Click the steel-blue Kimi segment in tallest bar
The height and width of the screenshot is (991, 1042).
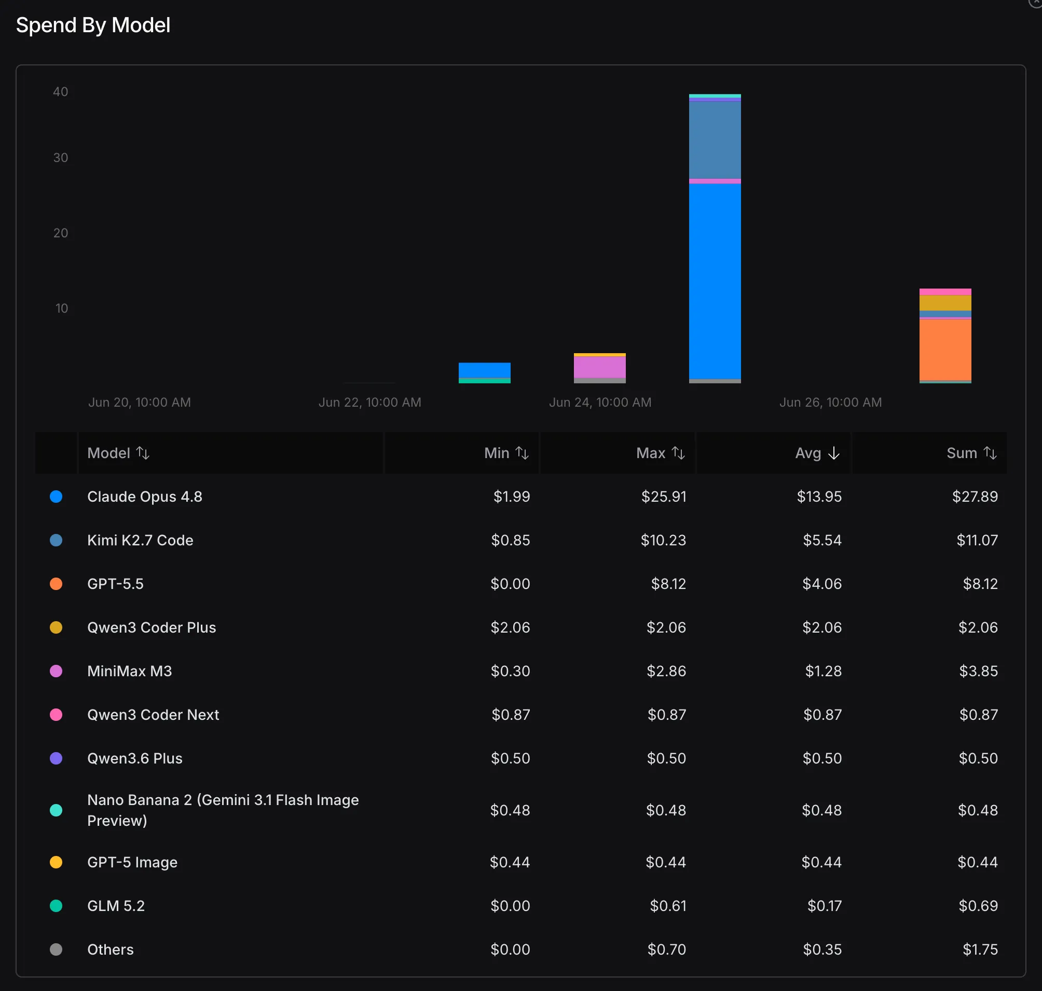(x=715, y=140)
